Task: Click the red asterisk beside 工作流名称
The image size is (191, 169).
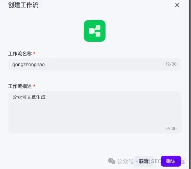Action: tap(34, 53)
